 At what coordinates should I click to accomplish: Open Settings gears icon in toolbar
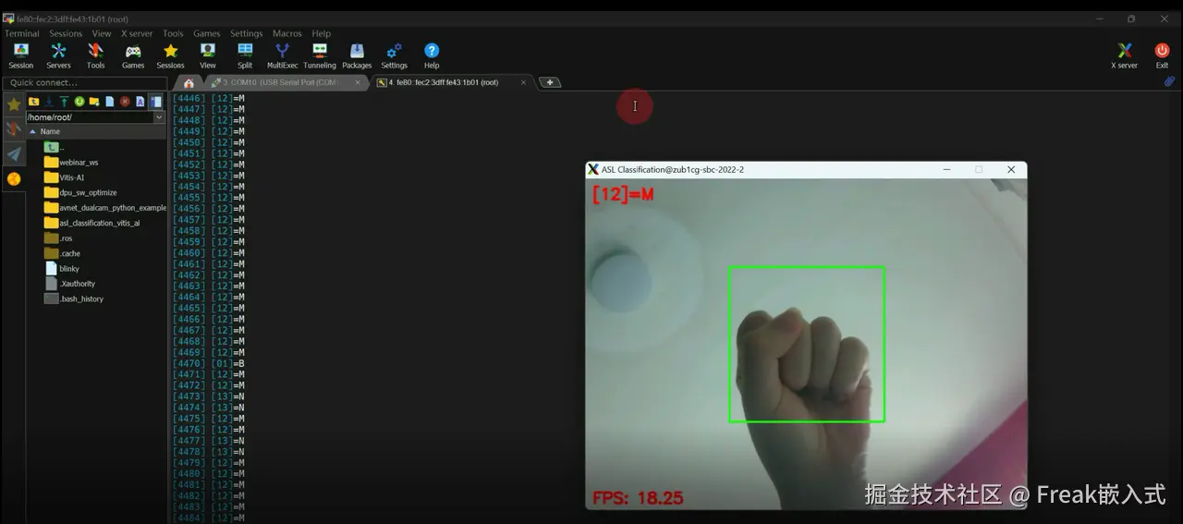tap(394, 55)
